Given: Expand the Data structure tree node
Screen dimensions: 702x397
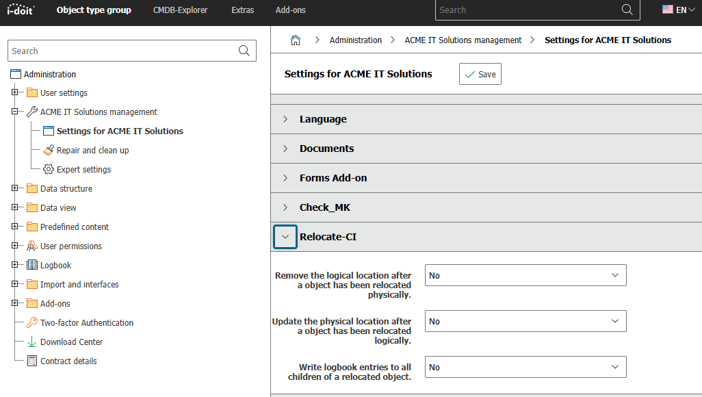Looking at the screenshot, I should pyautogui.click(x=15, y=188).
